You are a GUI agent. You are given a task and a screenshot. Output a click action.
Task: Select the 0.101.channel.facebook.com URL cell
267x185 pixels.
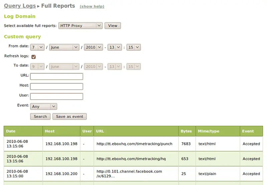click(136, 174)
